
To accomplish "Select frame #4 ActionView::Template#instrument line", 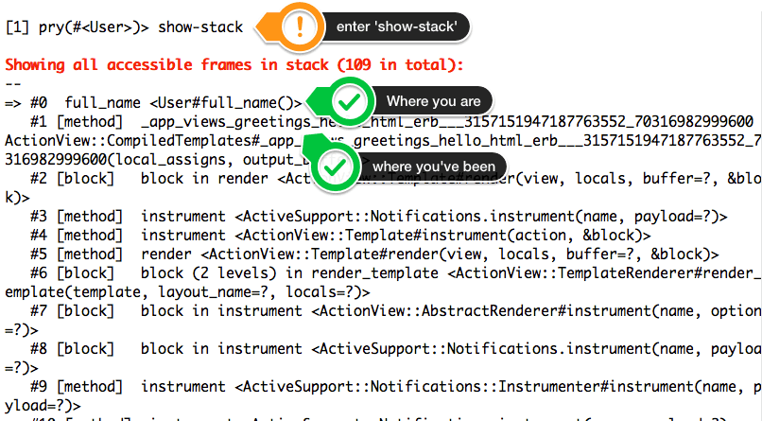I will (340, 236).
